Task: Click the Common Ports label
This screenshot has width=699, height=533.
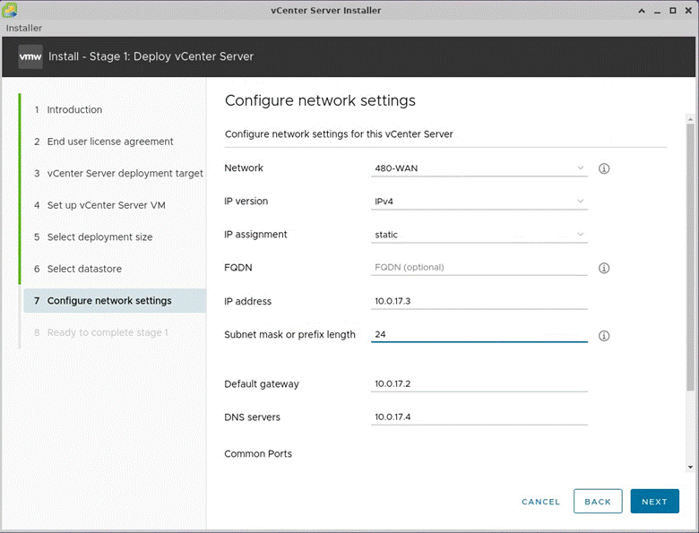Action: 258,453
